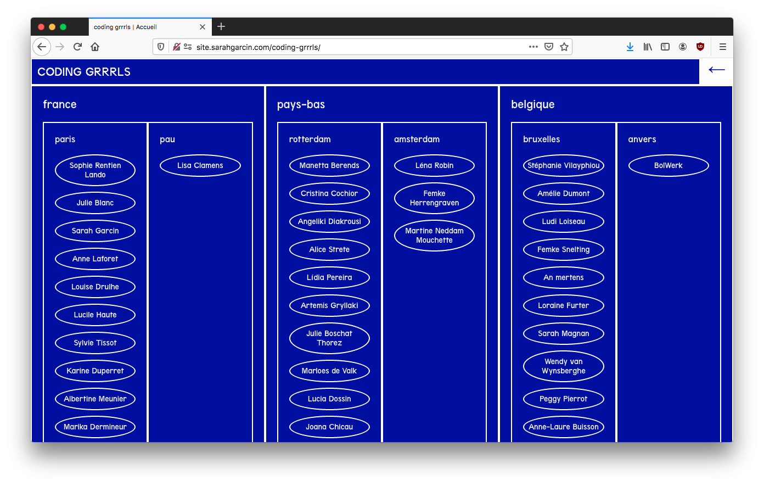The width and height of the screenshot is (764, 486).
Task: Select Femke Snelting in the bruxelles column
Action: tap(563, 249)
